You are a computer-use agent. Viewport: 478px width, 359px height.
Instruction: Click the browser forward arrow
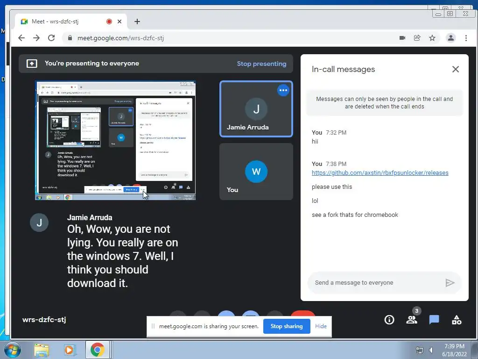[36, 38]
